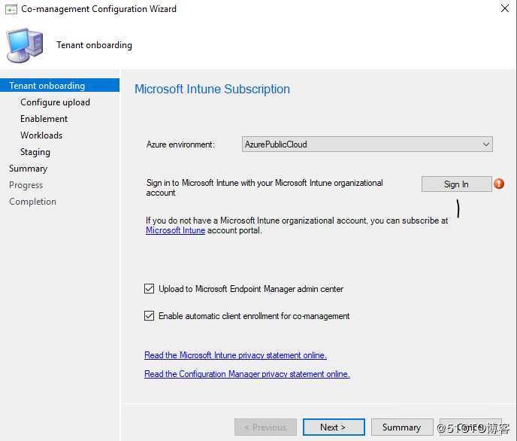Select the Tenant onboarding step
Viewport: 517px width, 441px height.
coord(59,86)
